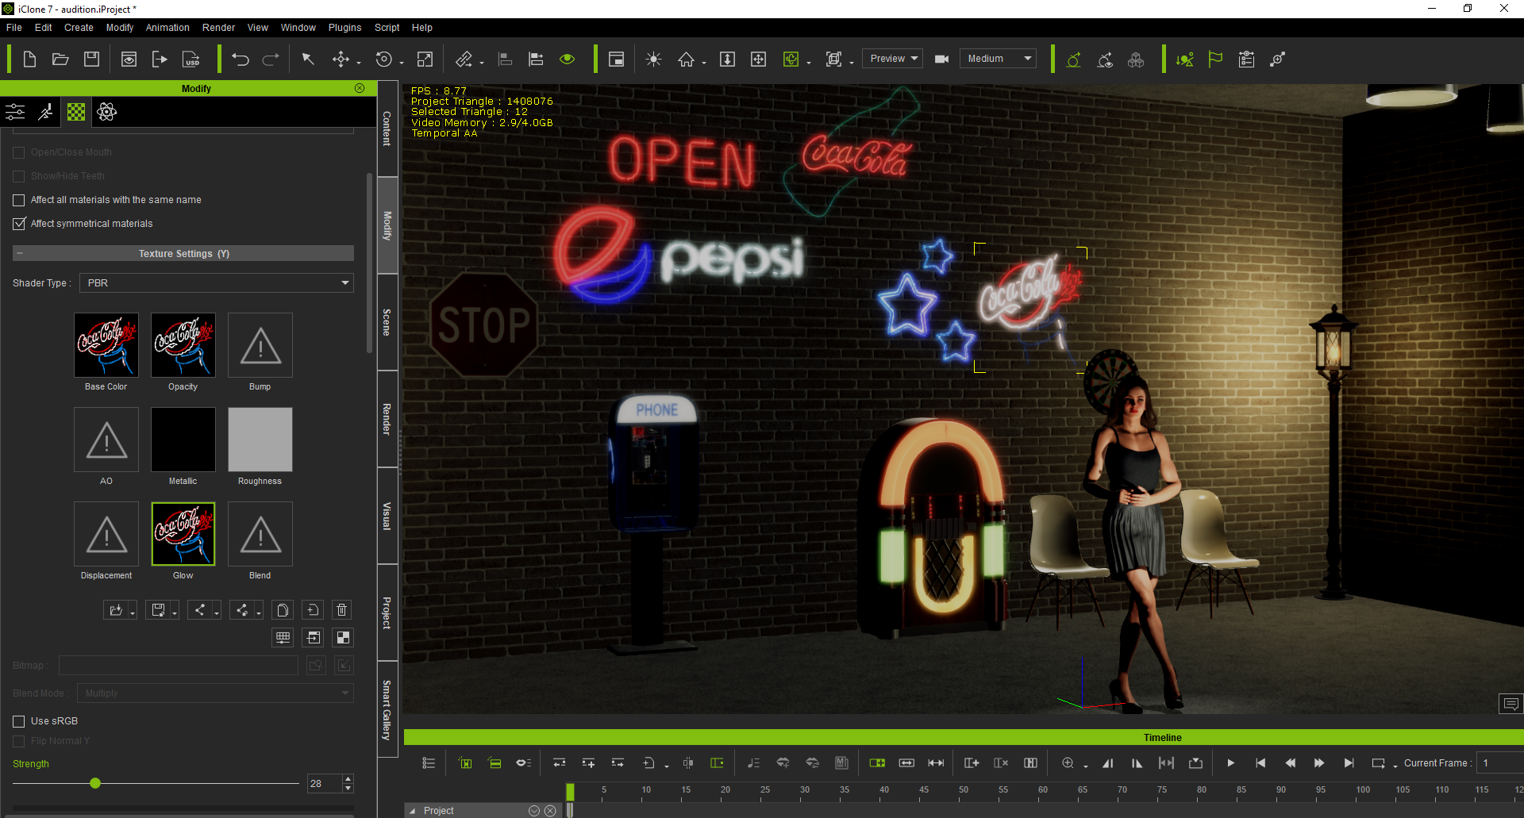This screenshot has height=818, width=1524.
Task: Open the File menu
Action: 14,28
